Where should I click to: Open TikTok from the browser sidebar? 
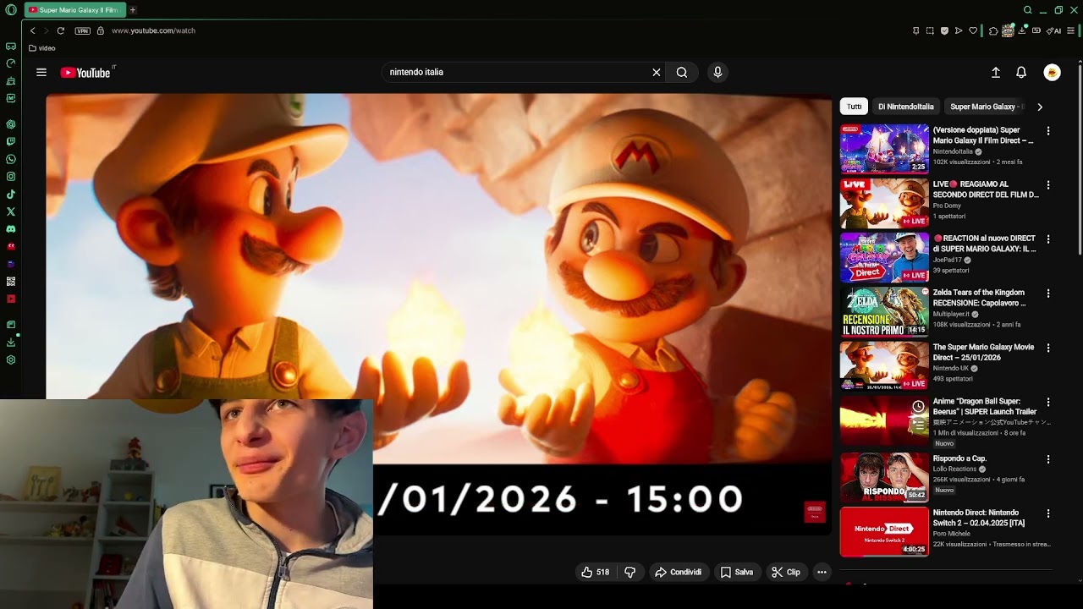(11, 194)
